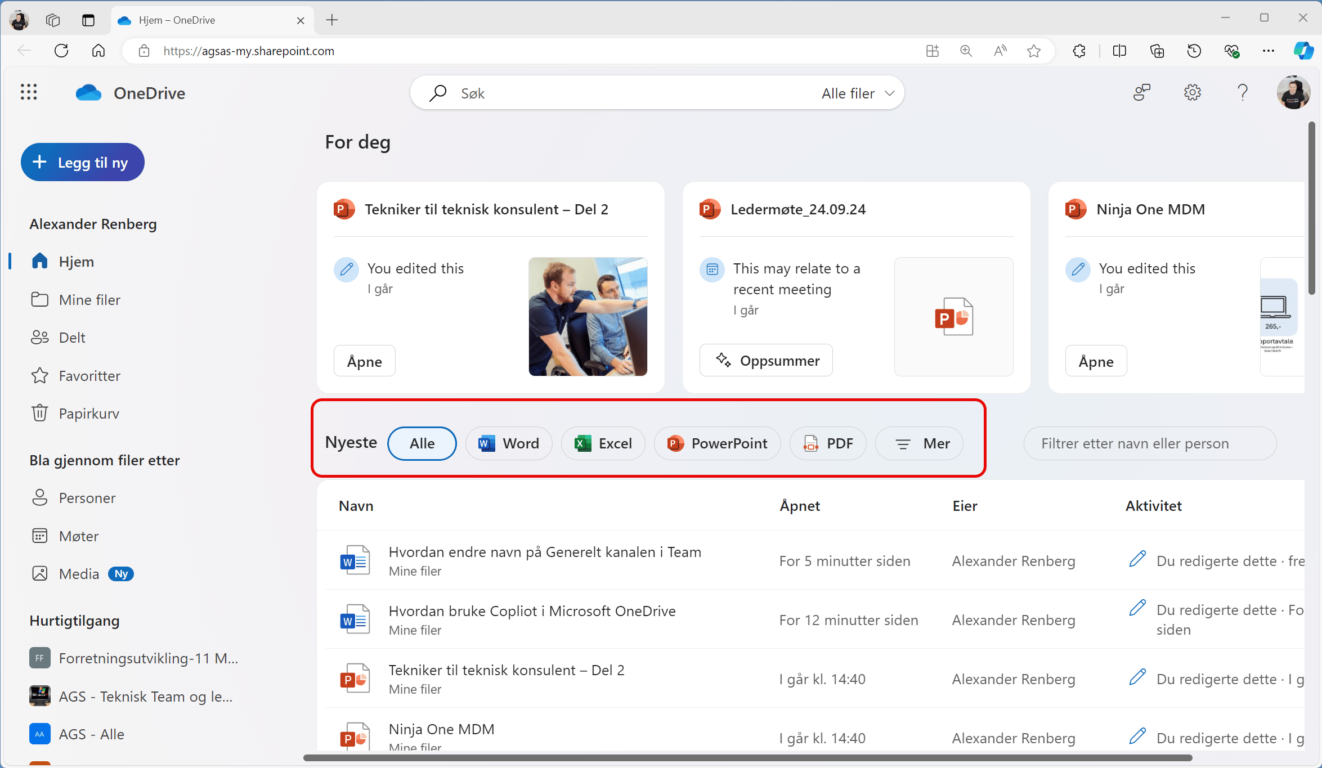Open the account profile picture menu

tap(1293, 92)
